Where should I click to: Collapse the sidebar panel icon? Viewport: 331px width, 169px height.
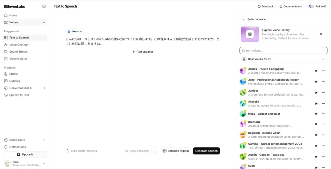(44, 6)
